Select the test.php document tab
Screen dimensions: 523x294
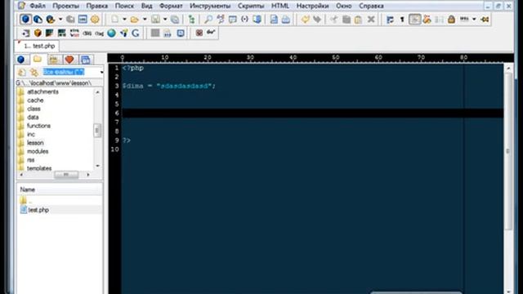(37, 46)
